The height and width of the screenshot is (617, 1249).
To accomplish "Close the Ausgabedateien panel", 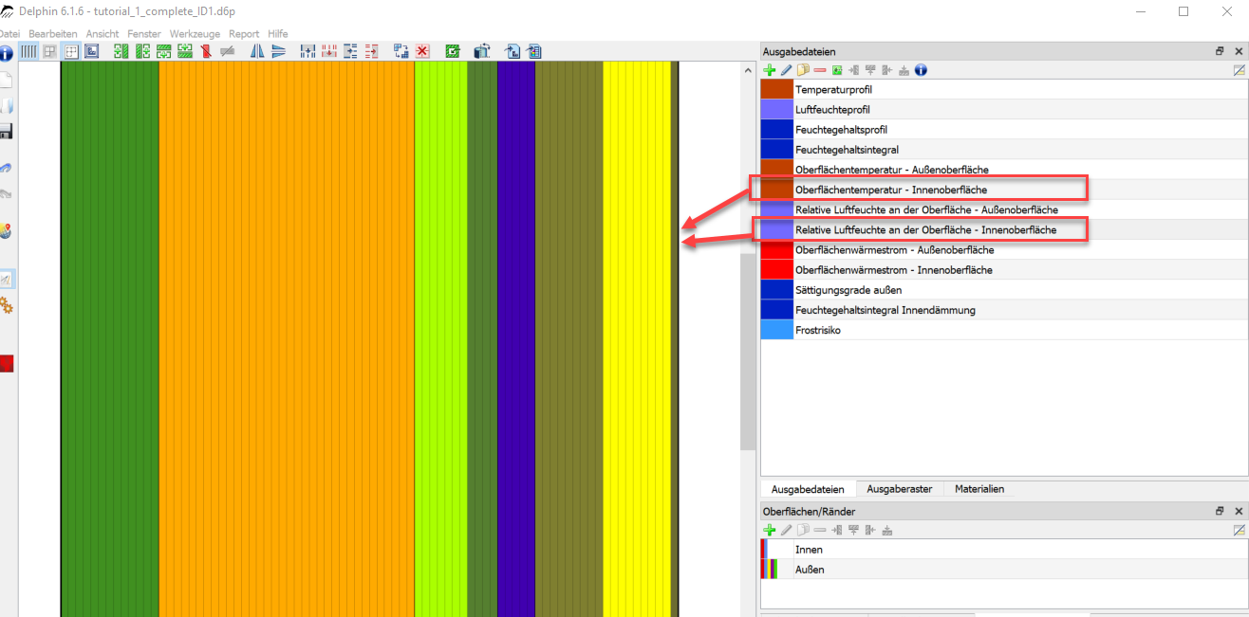I will [1240, 51].
